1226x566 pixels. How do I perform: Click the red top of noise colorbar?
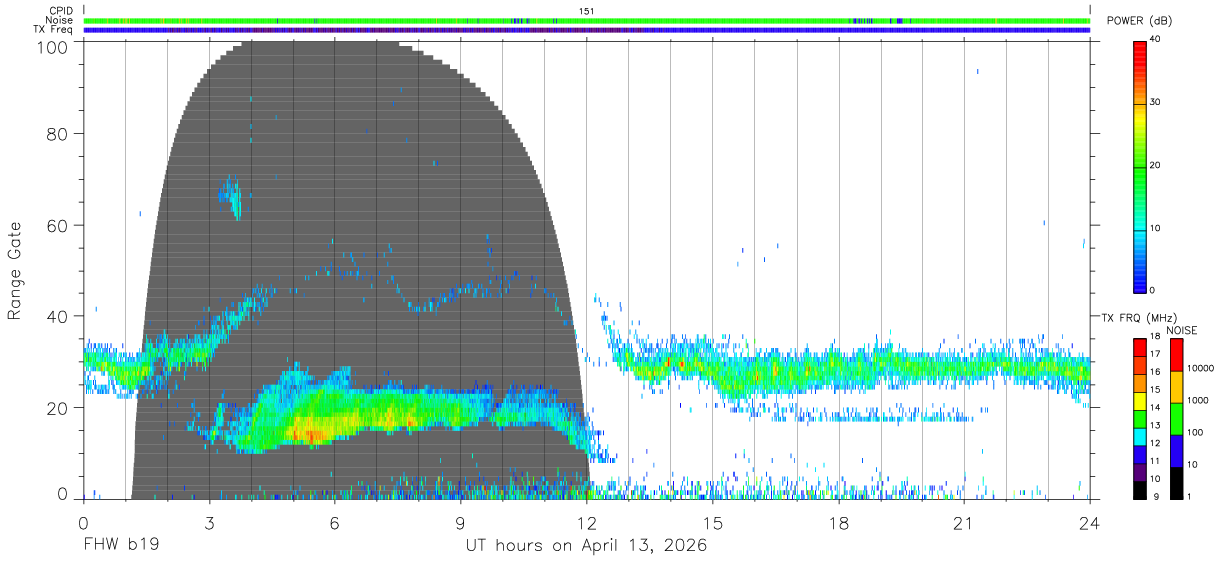(x=1176, y=355)
